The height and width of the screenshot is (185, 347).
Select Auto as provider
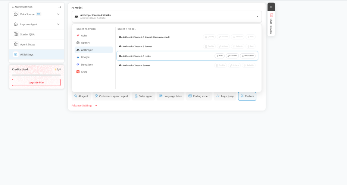point(94,35)
